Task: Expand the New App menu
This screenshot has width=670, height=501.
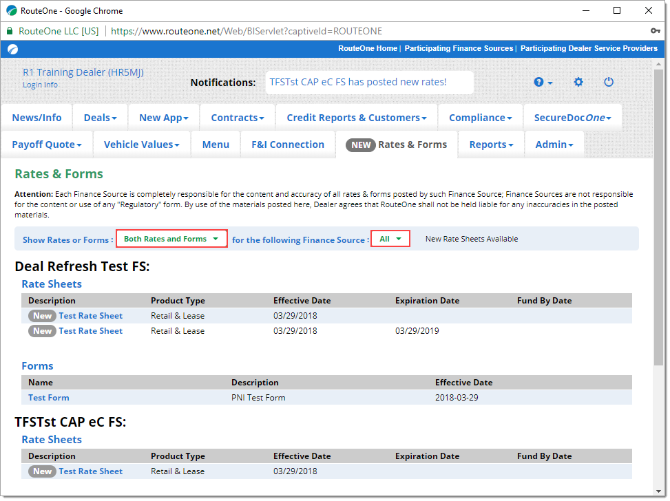Action: 164,118
